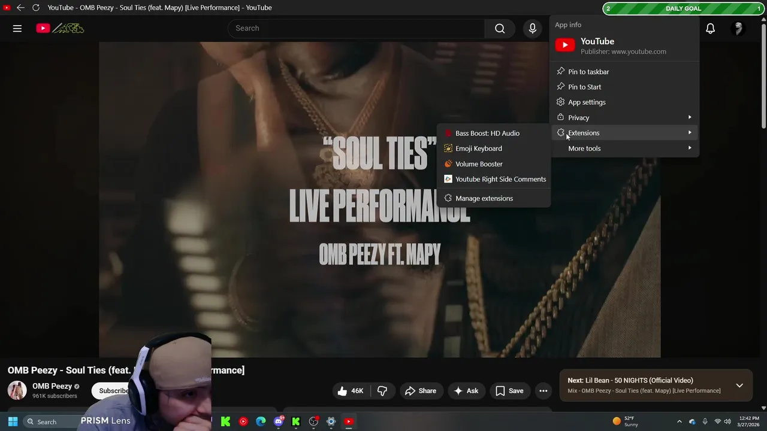Dislike the video with thumbs down
Viewport: 767px width, 431px height.
click(382, 391)
